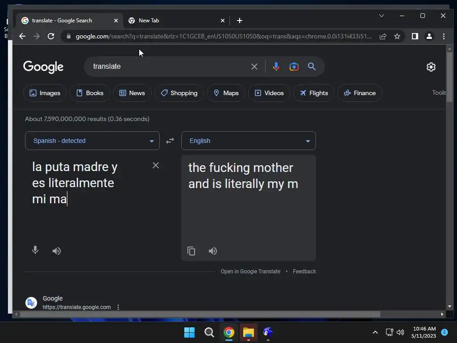Viewport: 457px width, 343px height.
Task: Open the Spanish - detected source language dropdown
Action: pos(92,141)
